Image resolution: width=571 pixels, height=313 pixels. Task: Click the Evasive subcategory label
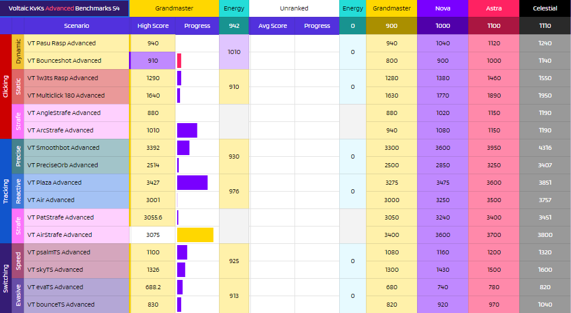click(x=18, y=296)
